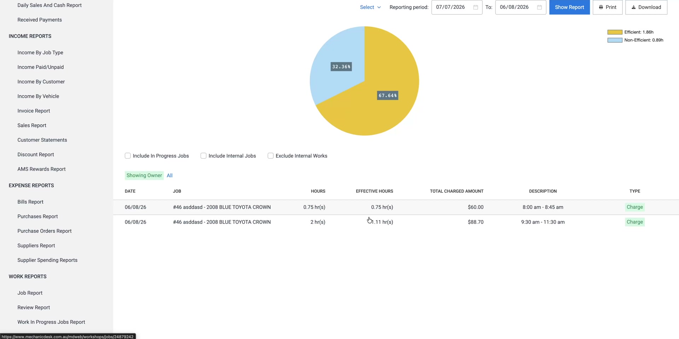The width and height of the screenshot is (679, 339).
Task: Click the printer icon on Print
Action: (x=601, y=7)
